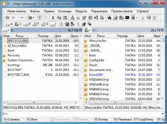Switch to drive C in drive bar
167x124 pixels.
point(18,24)
